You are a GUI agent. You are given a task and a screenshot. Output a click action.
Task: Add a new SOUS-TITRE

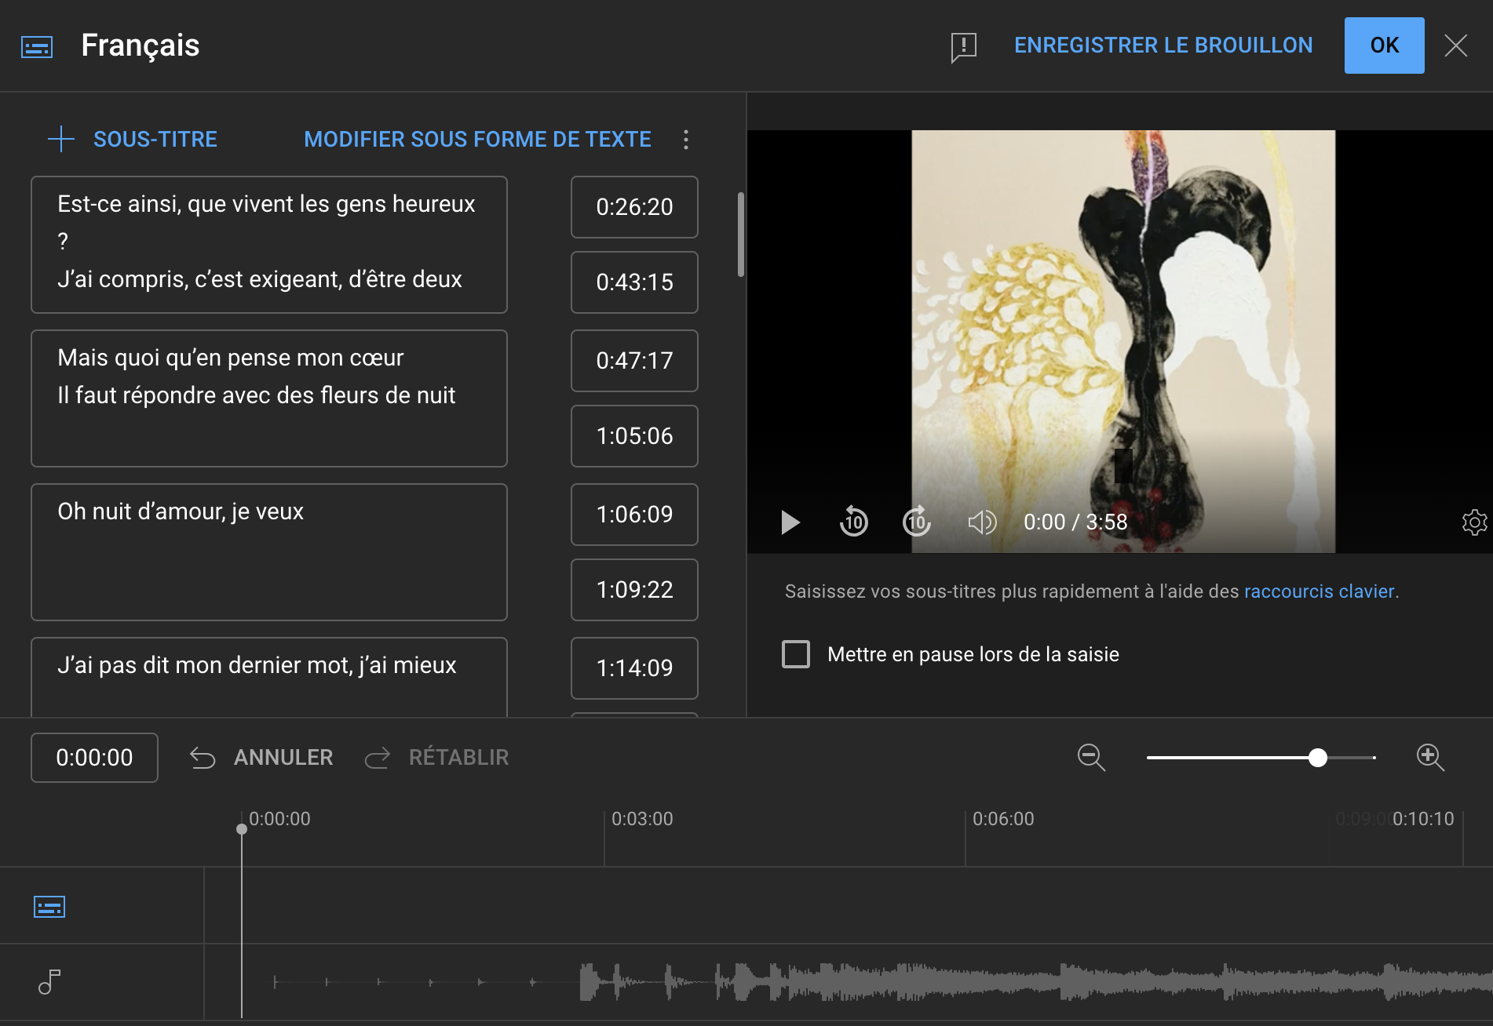click(x=133, y=139)
